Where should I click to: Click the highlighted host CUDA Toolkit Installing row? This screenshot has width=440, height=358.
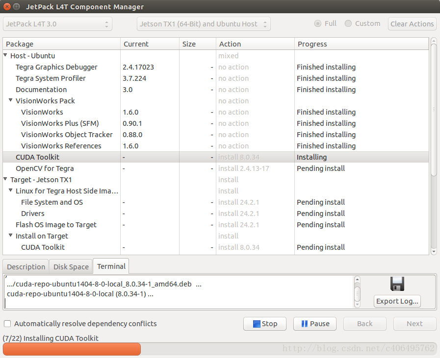(216, 157)
